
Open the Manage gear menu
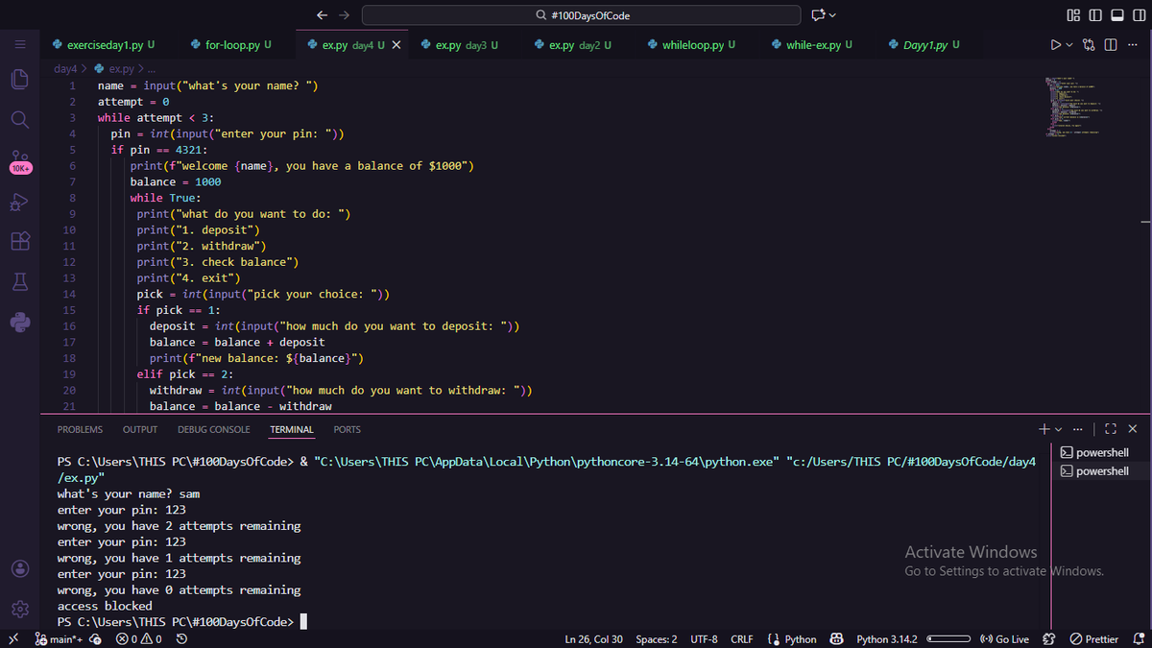point(18,608)
